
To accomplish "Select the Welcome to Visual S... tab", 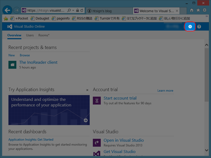I will pyautogui.click(x=156, y=11).
